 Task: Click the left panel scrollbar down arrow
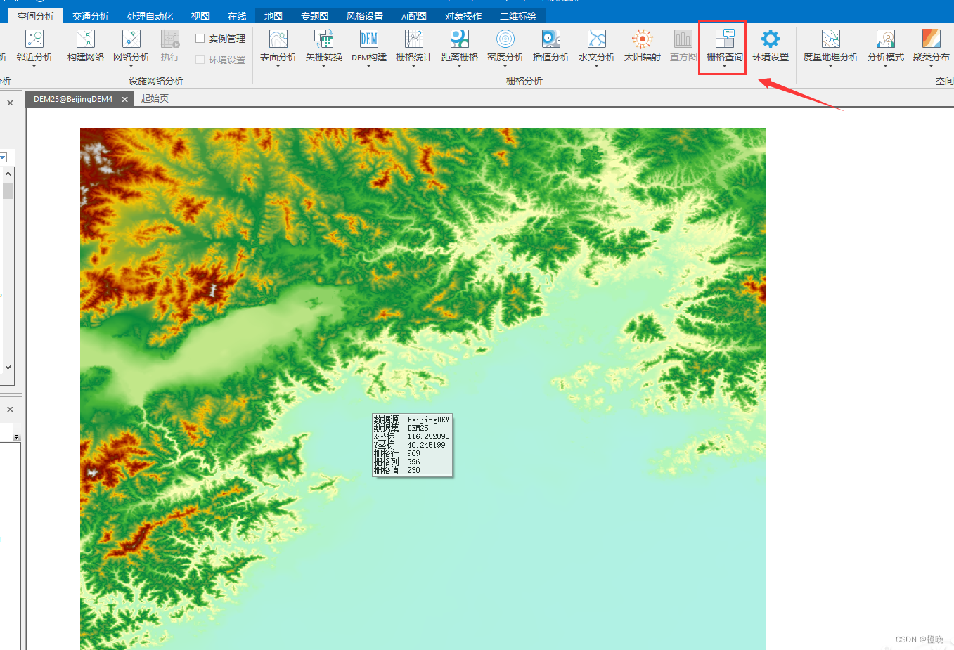pos(8,367)
